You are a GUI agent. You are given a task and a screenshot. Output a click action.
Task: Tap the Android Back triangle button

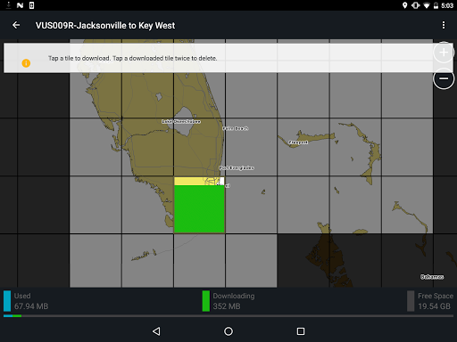[x=156, y=331]
